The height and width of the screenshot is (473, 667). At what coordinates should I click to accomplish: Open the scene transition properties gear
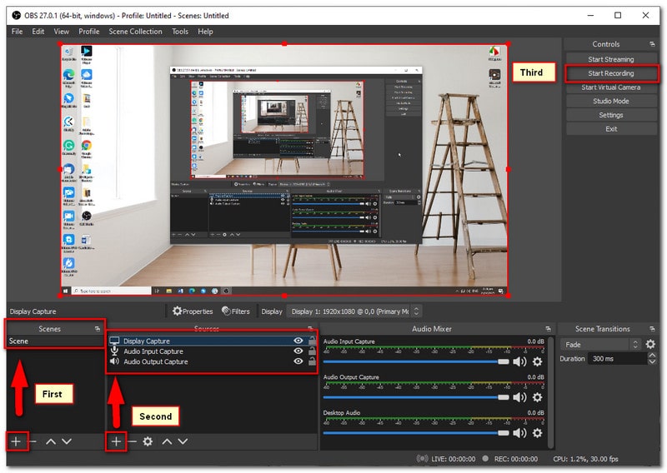coord(650,345)
